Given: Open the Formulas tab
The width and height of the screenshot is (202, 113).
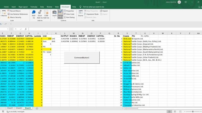Looking at the screenshot, I should (34, 7).
